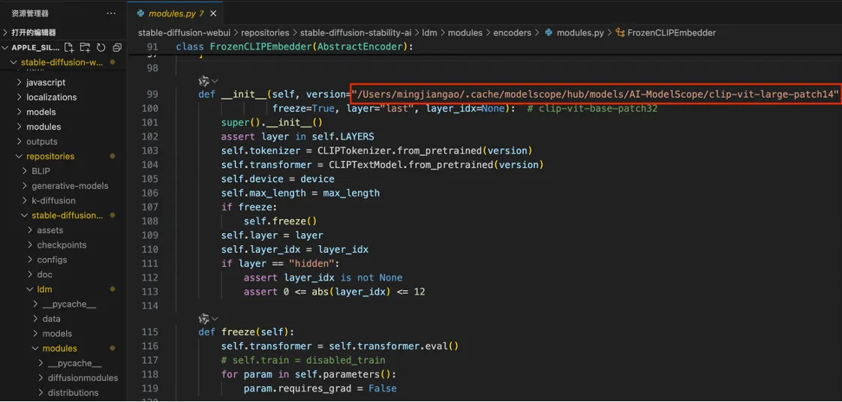Click the clip-vit-large-patch14 path string on line 99
The width and height of the screenshot is (842, 402).
coord(595,95)
